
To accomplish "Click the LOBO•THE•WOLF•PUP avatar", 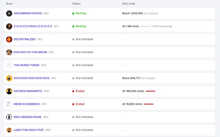I will tap(9, 130).
